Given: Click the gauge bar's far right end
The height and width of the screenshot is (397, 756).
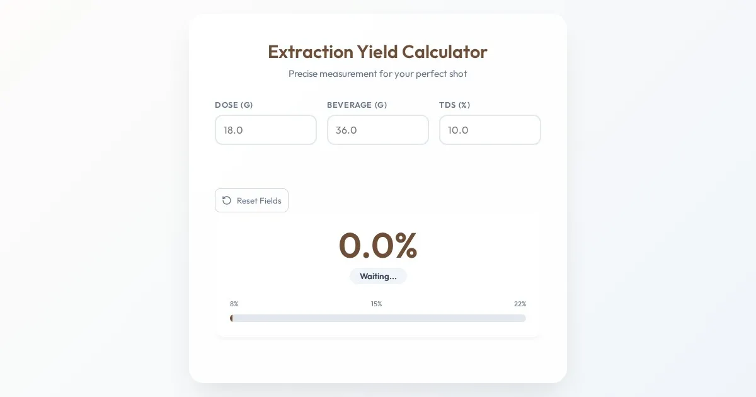Looking at the screenshot, I should (524, 318).
